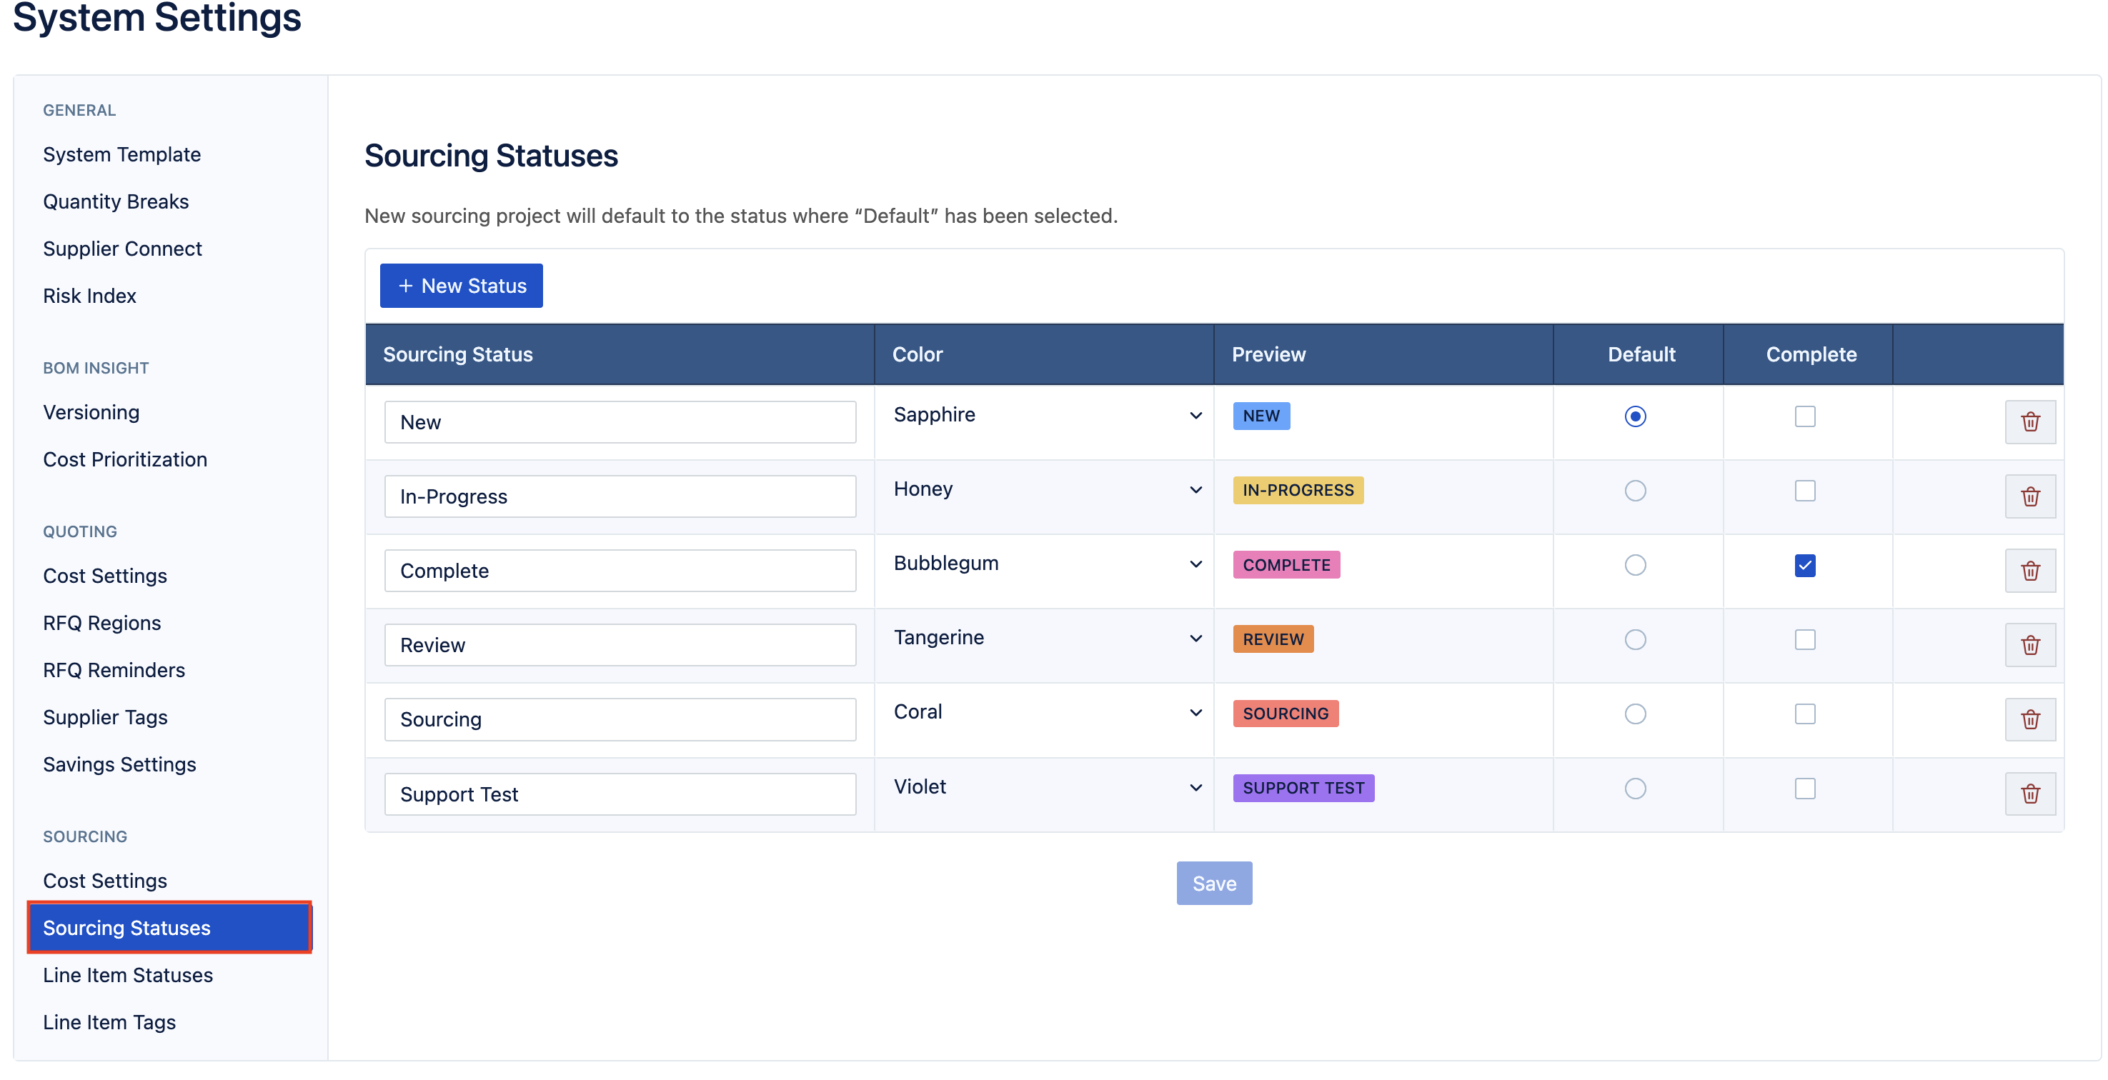Viewport: 2108px width, 1080px height.
Task: Open Line Item Statuses settings
Action: click(128, 975)
